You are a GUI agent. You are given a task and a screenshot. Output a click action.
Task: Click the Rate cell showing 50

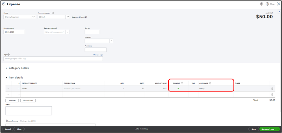[x=135, y=89]
